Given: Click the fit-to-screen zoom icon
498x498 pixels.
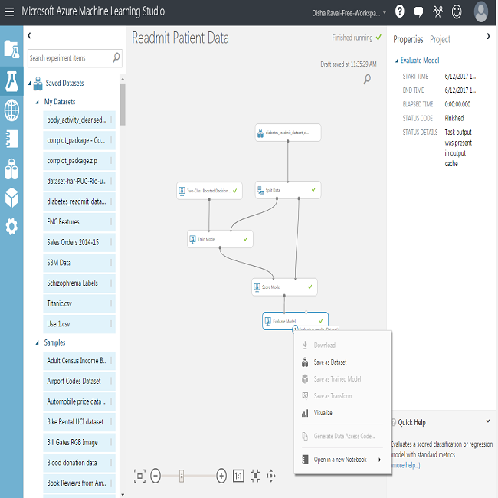Looking at the screenshot, I should [x=139, y=476].
